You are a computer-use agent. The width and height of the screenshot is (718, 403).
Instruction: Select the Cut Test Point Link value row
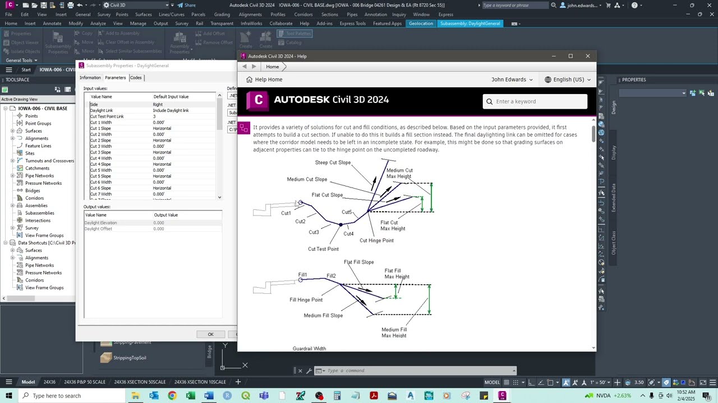[x=152, y=116]
